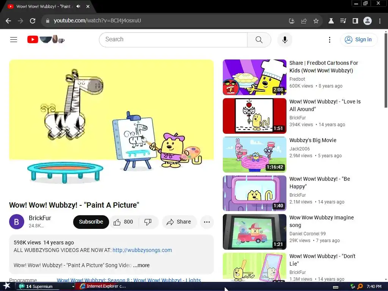
Task: Click the page vertical scrollbar thumb
Action: click(386, 70)
